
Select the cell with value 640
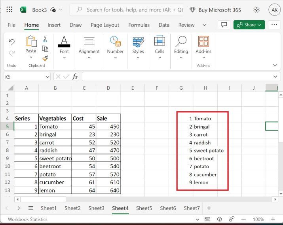(x=108, y=190)
